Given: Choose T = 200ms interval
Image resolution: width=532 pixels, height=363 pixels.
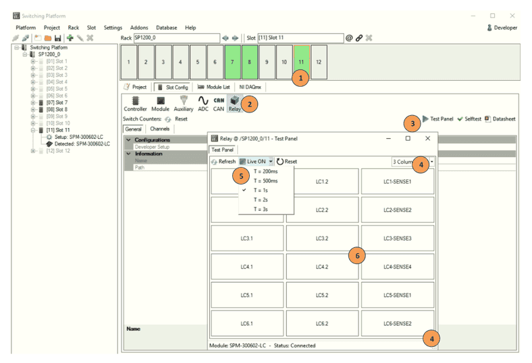Looking at the screenshot, I should click(265, 172).
